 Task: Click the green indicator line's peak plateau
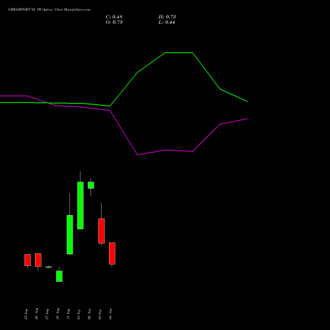pos(179,53)
